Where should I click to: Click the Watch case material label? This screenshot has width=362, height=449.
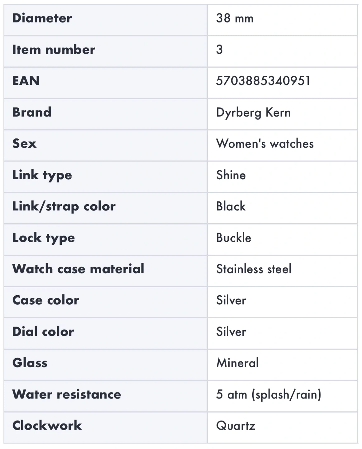78,269
